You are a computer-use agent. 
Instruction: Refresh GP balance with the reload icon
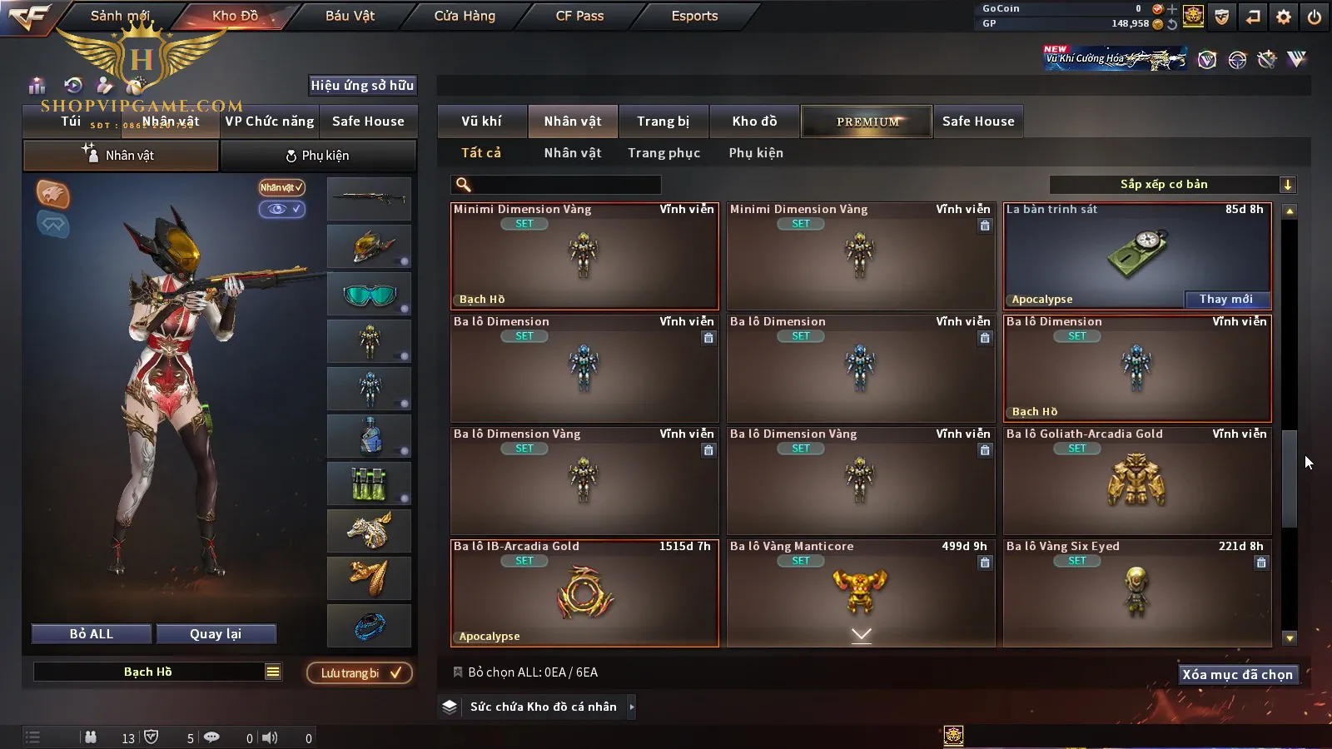tap(1172, 24)
